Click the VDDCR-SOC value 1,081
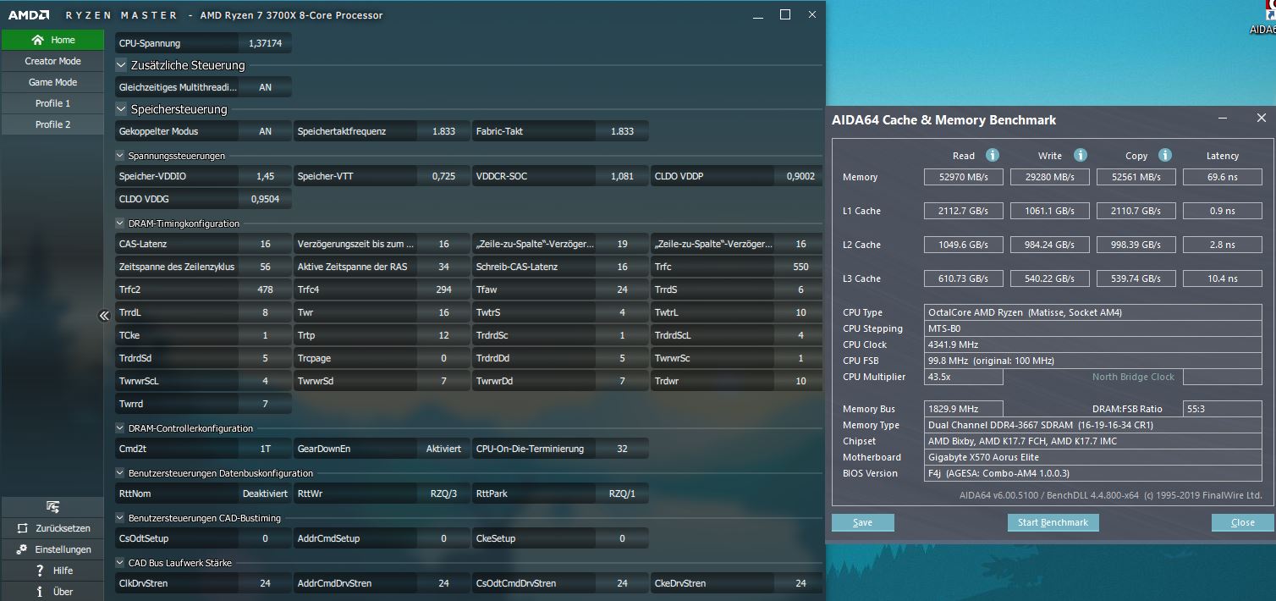The width and height of the screenshot is (1276, 601). 622,176
